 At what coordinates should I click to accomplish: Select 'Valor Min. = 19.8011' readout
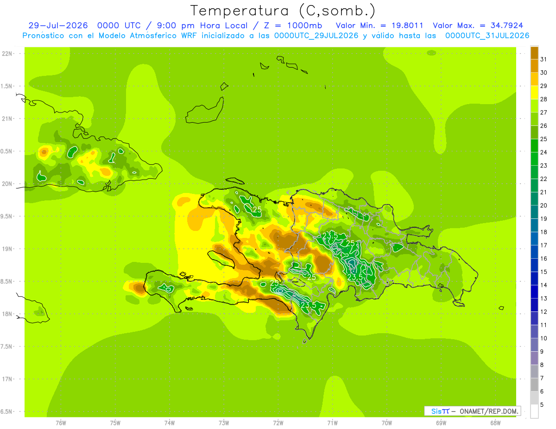(x=379, y=25)
